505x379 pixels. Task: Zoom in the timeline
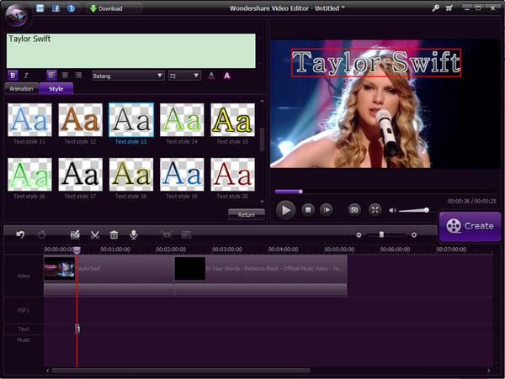click(x=414, y=235)
